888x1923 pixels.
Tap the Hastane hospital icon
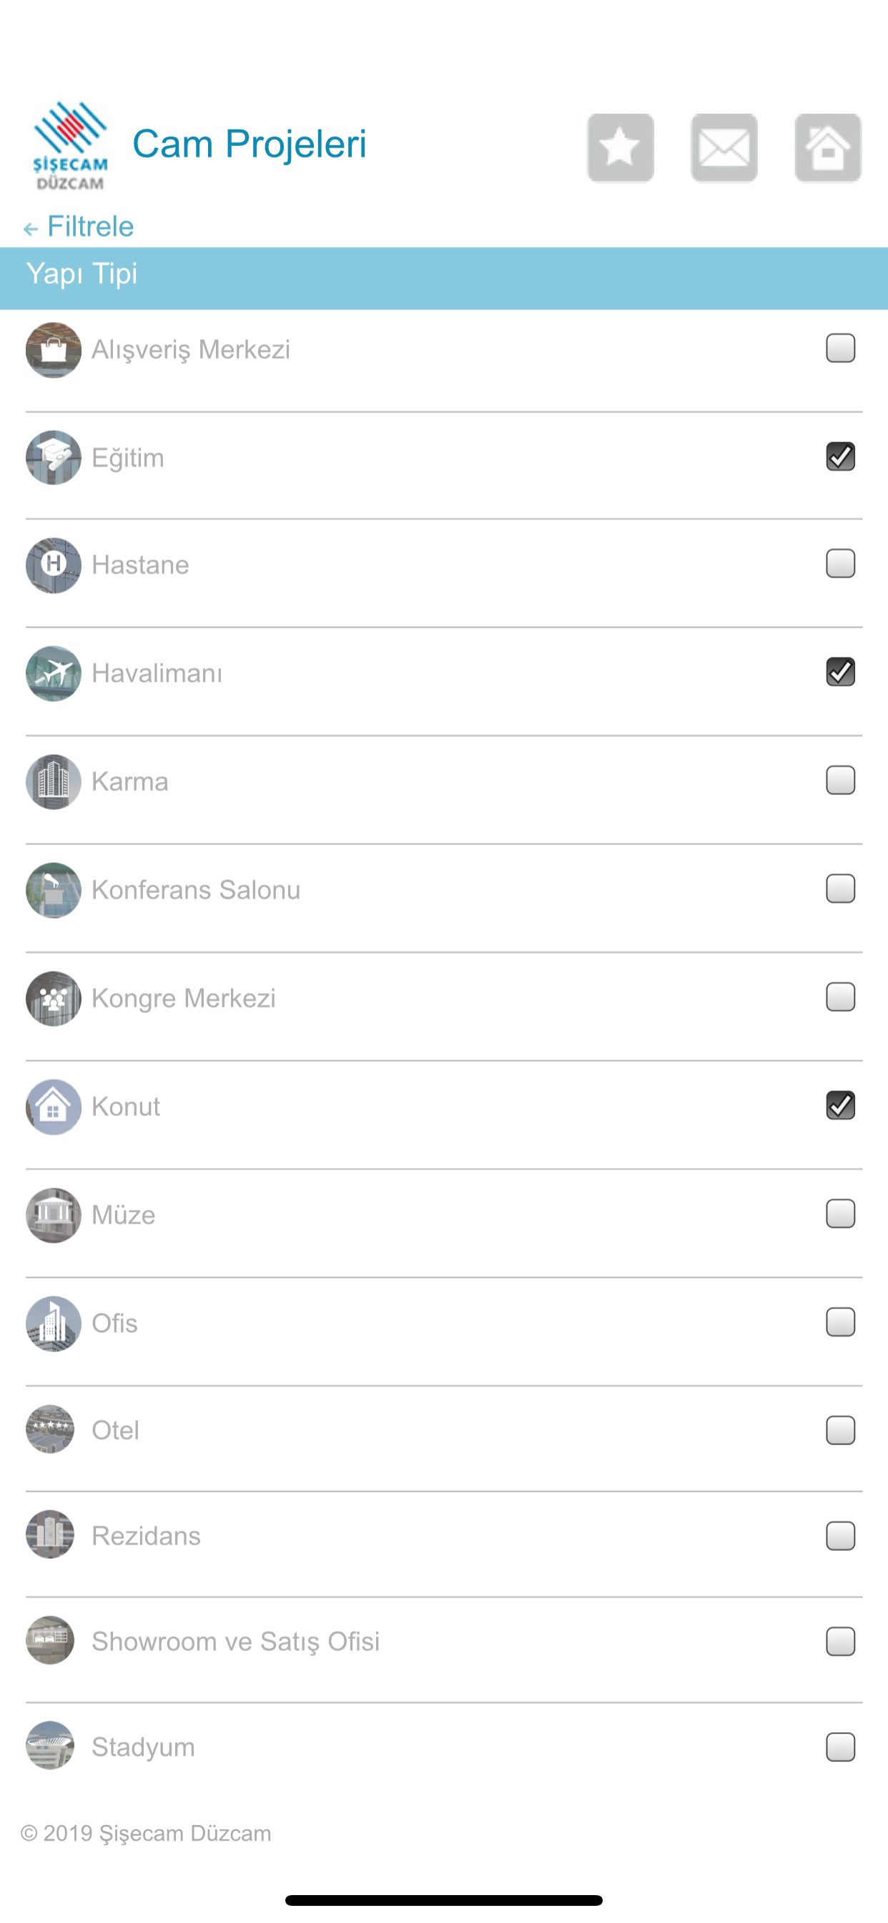coord(53,565)
